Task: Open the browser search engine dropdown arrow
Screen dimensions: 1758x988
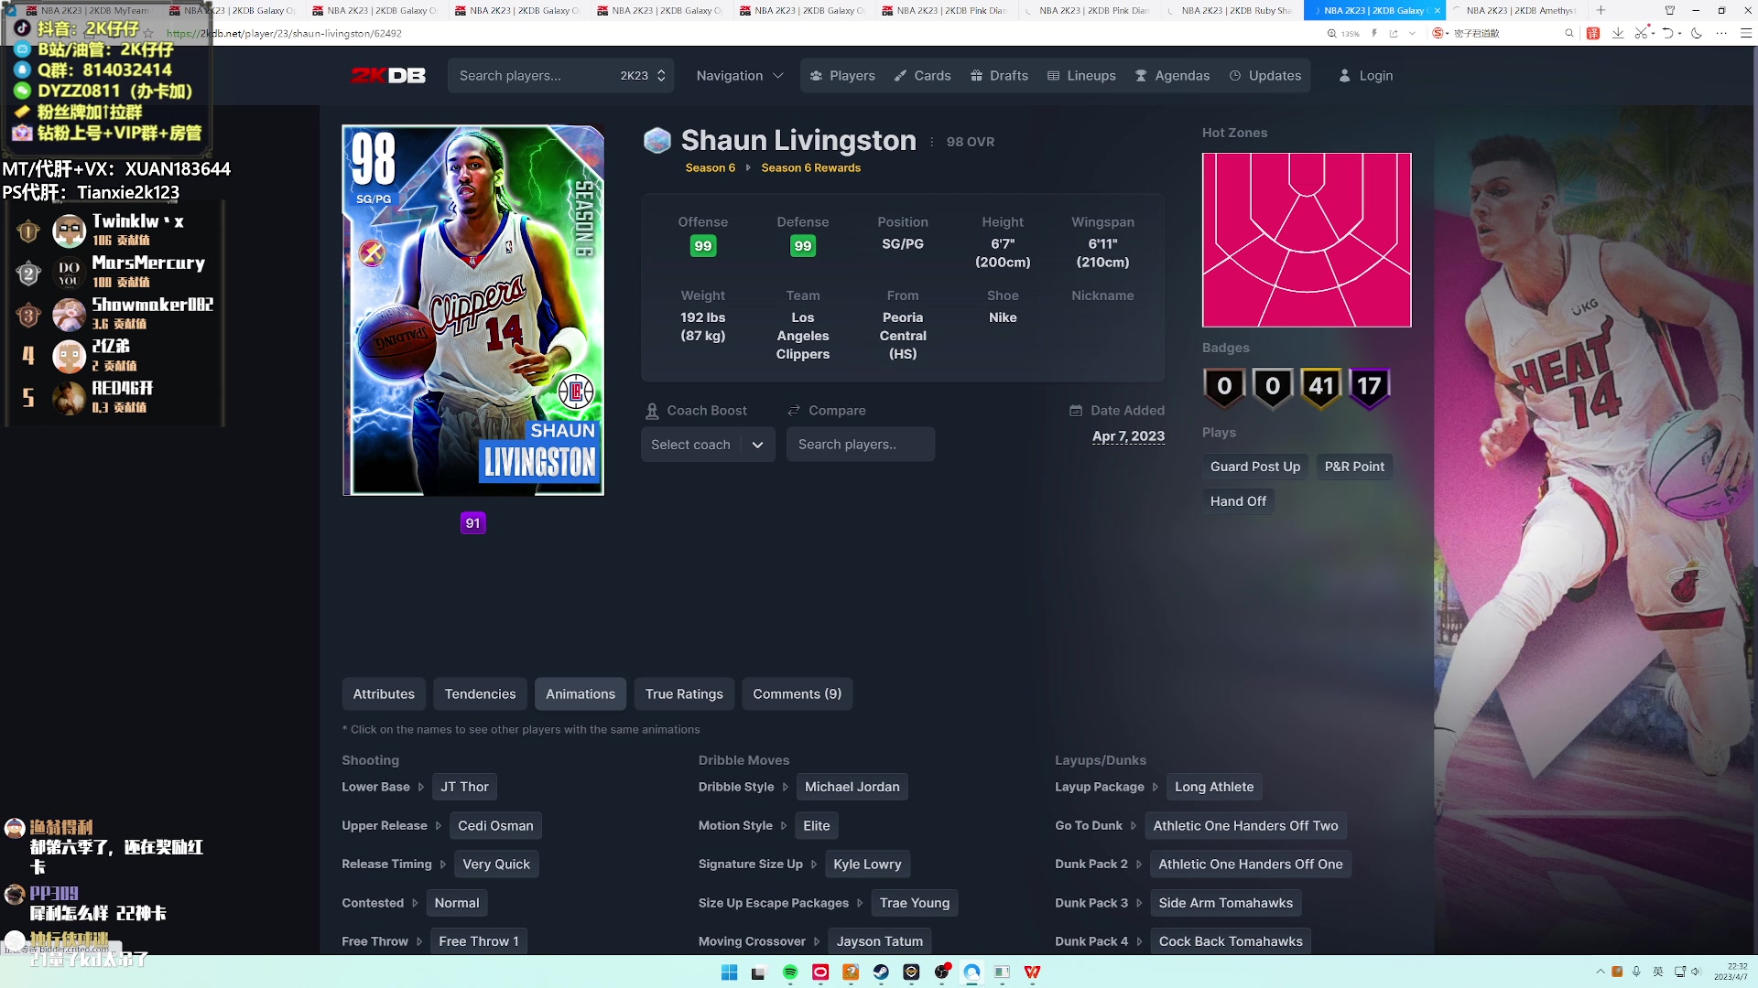Action: coord(1448,33)
